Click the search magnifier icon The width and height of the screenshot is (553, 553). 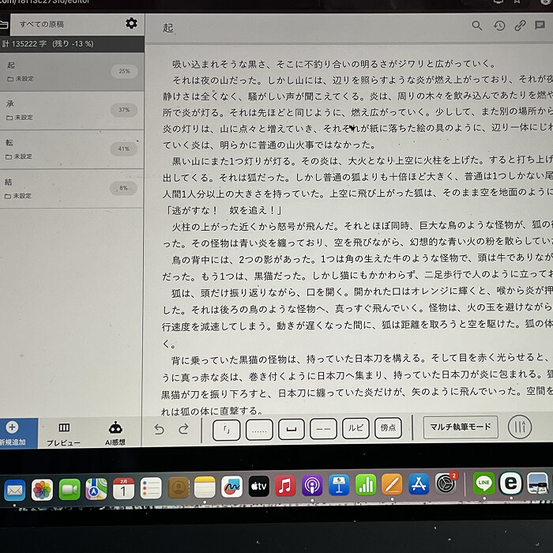(x=477, y=25)
